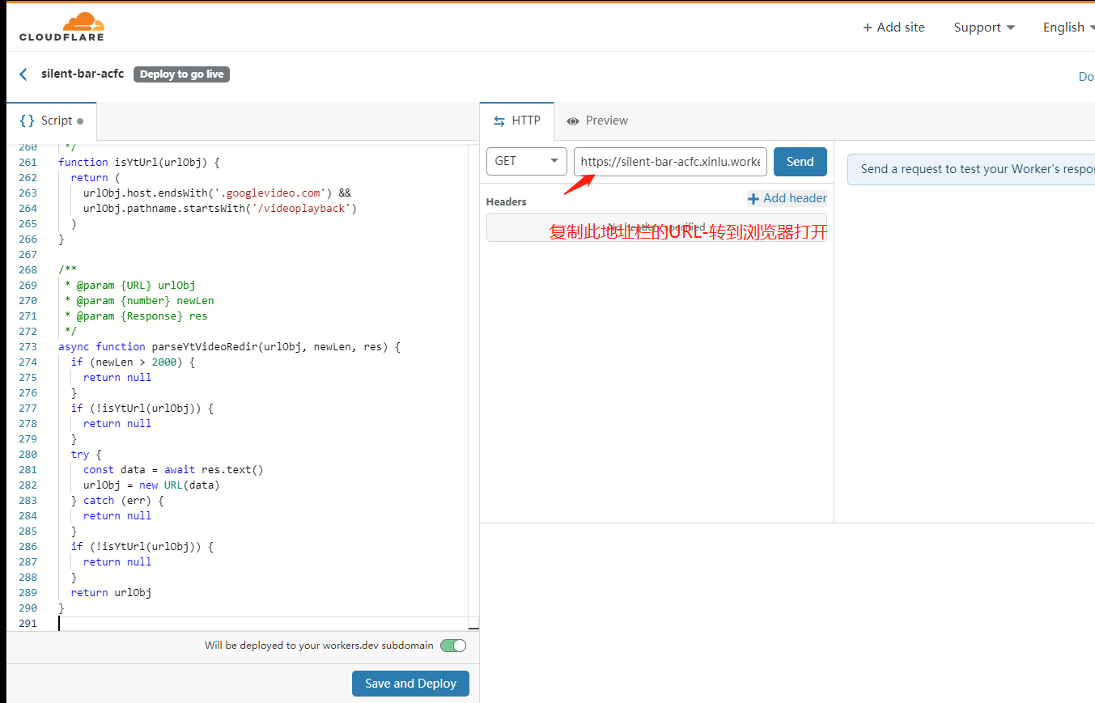Click the request URL input field
This screenshot has width=1095, height=703.
click(670, 162)
